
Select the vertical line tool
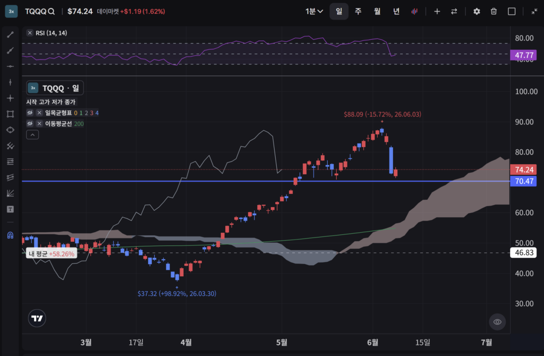[x=11, y=82]
